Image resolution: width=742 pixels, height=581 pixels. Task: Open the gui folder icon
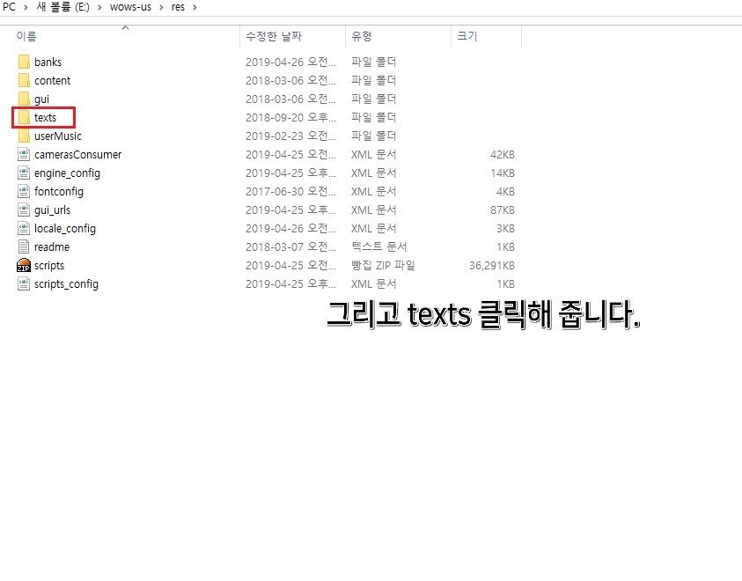pyautogui.click(x=24, y=99)
